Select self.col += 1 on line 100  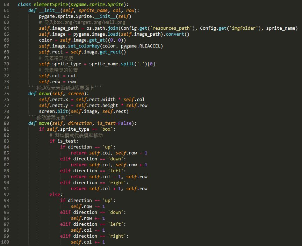click(x=88, y=241)
